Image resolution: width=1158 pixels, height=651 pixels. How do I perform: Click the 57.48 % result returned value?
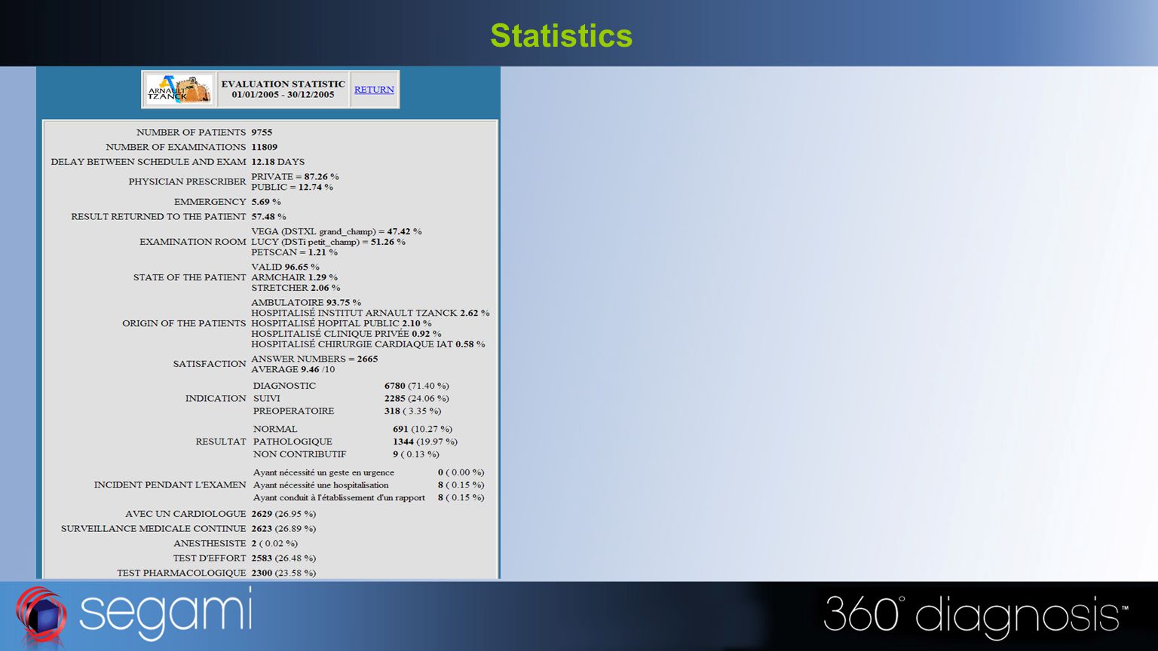268,216
